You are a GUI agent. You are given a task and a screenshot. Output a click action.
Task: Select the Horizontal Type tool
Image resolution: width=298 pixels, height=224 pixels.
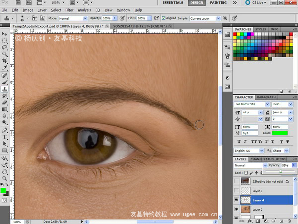(x=4, y=137)
